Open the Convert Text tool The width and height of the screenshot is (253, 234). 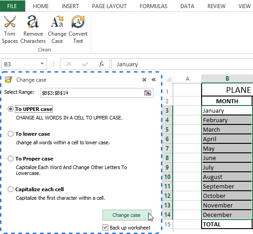78,29
